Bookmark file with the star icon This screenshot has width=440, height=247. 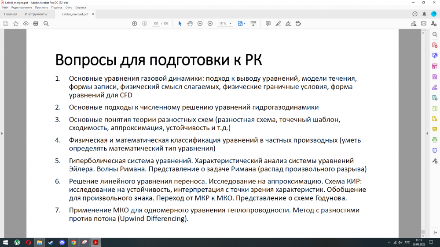coord(16,24)
